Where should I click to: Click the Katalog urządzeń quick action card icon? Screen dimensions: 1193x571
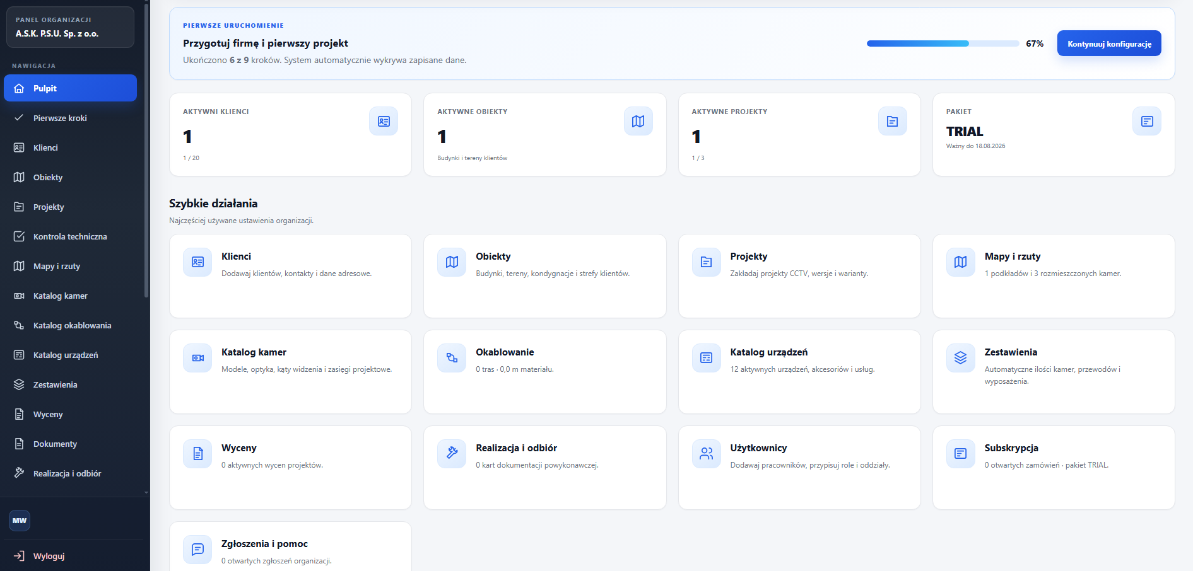(707, 358)
